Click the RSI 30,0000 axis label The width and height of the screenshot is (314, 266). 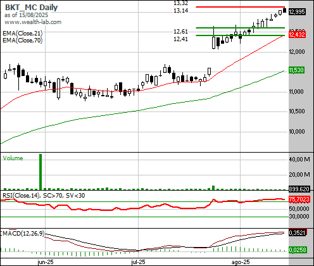299,217
